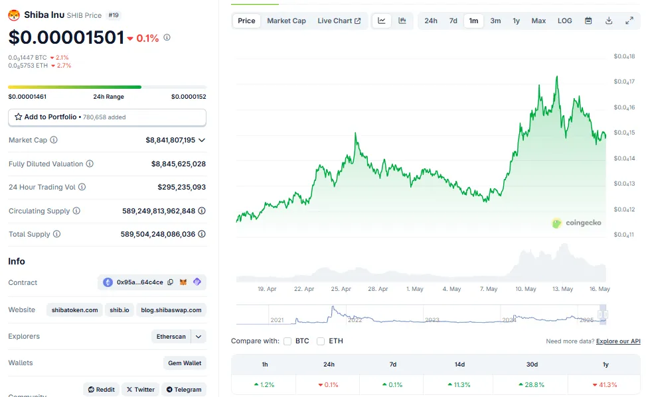Click the historical mini chart navigator

tap(422, 315)
